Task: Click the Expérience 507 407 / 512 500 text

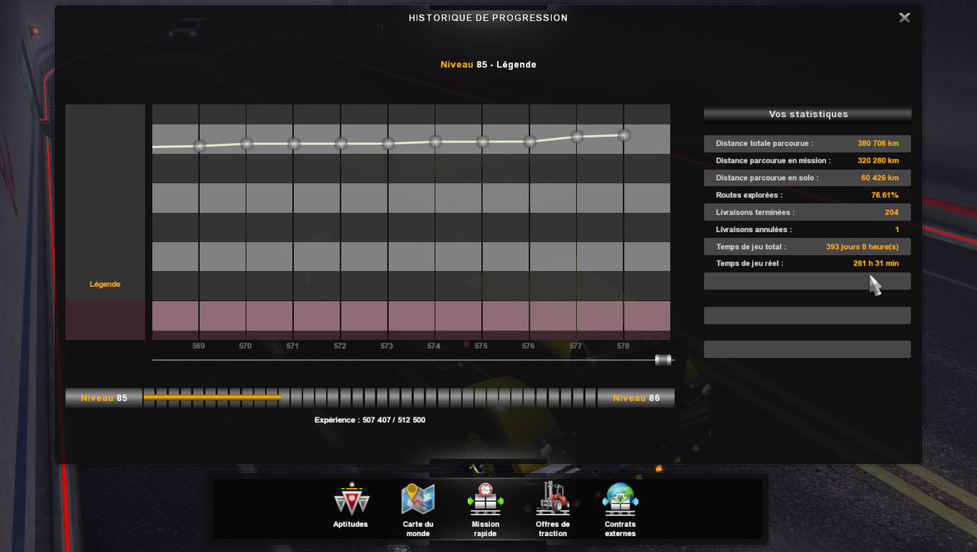Action: click(369, 420)
